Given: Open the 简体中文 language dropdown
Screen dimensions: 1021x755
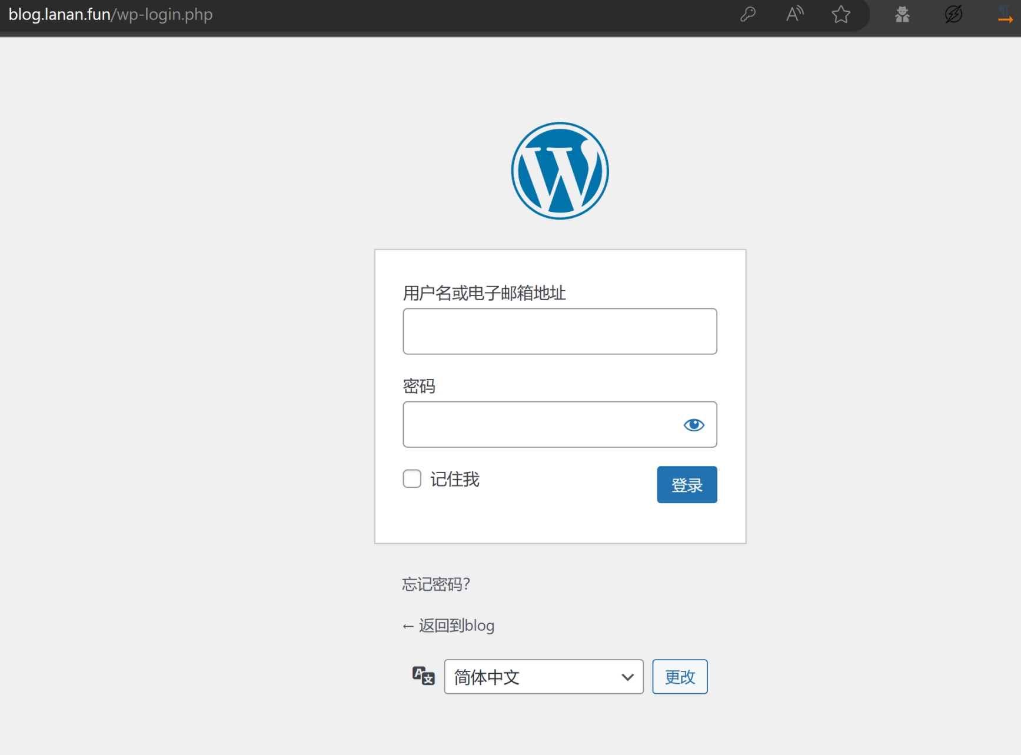Looking at the screenshot, I should 543,677.
